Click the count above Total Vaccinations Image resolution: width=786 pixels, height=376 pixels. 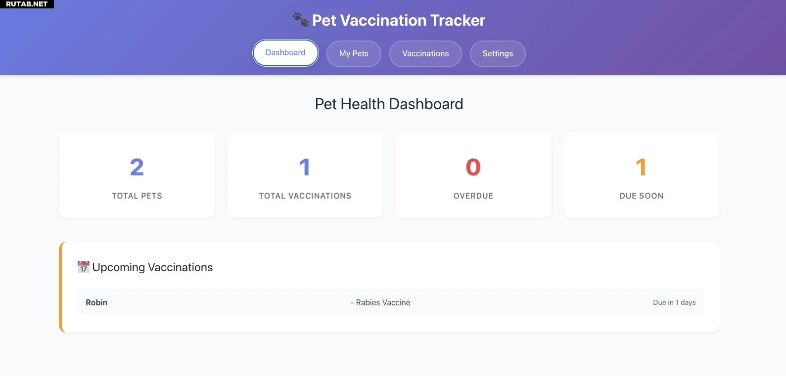click(305, 167)
